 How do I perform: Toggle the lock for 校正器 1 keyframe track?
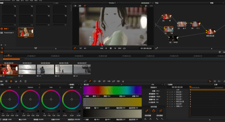pos(170,92)
